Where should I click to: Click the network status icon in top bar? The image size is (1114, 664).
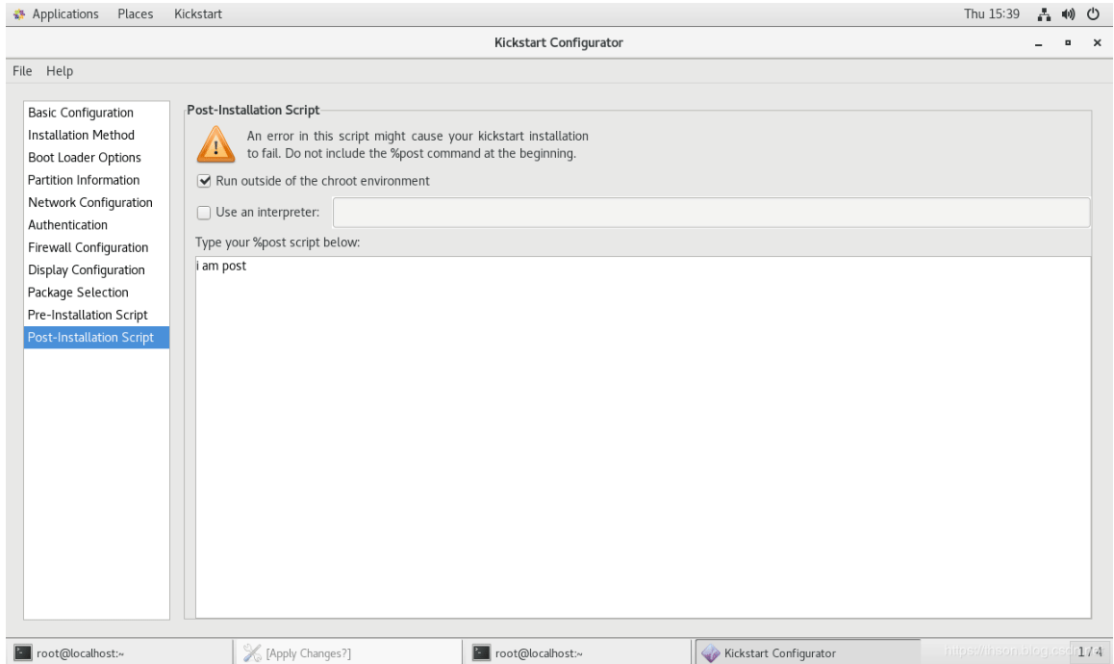coord(1044,13)
